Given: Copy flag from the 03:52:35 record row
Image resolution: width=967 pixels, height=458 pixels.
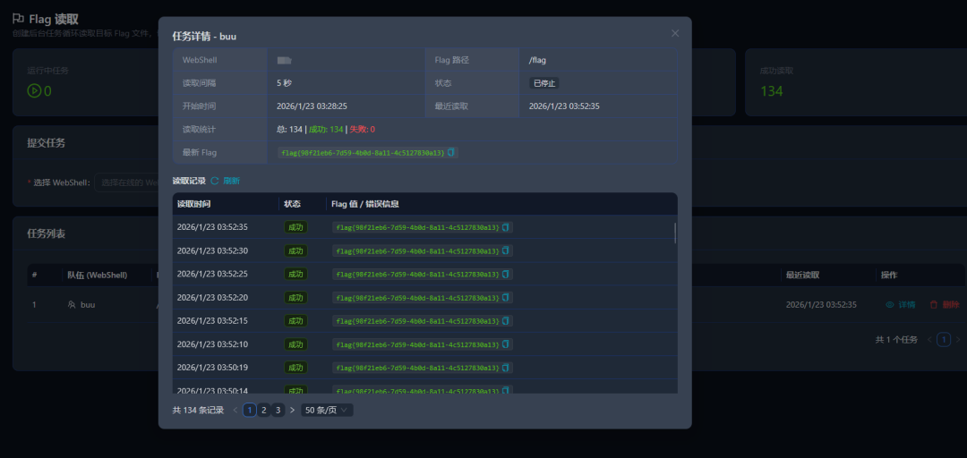Looking at the screenshot, I should click(x=506, y=227).
